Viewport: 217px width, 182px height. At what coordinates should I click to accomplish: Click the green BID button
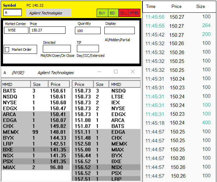[113, 13]
